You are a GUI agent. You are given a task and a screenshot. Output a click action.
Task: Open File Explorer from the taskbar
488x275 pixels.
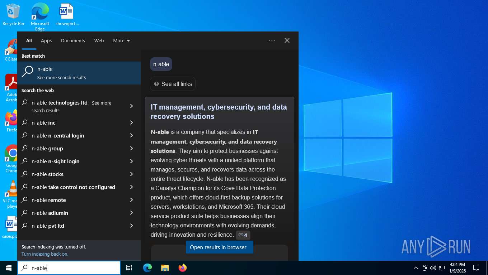(x=165, y=268)
